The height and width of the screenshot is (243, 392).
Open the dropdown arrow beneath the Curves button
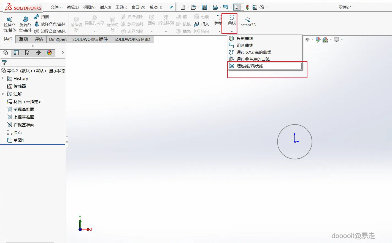(232, 31)
